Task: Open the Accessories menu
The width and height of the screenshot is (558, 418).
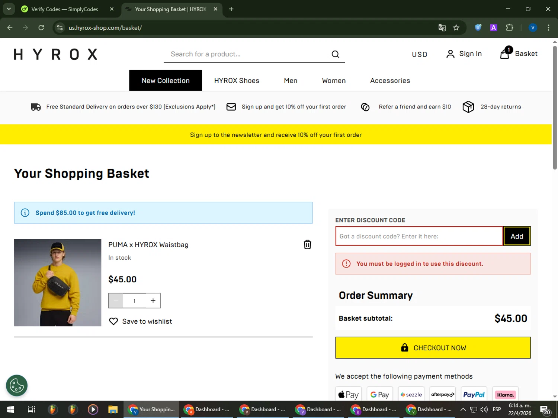Action: (390, 81)
